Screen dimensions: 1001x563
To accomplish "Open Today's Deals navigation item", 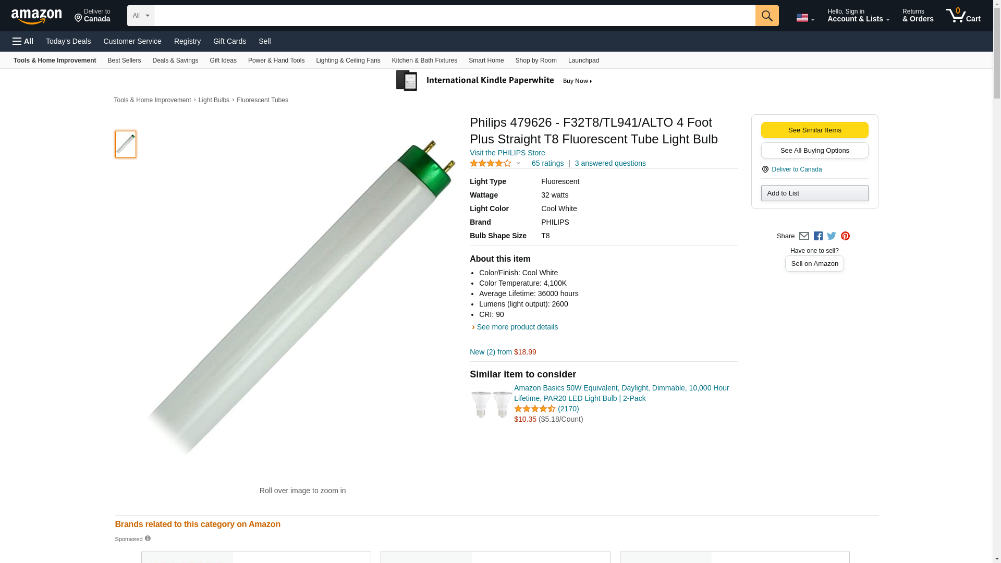I will (68, 41).
